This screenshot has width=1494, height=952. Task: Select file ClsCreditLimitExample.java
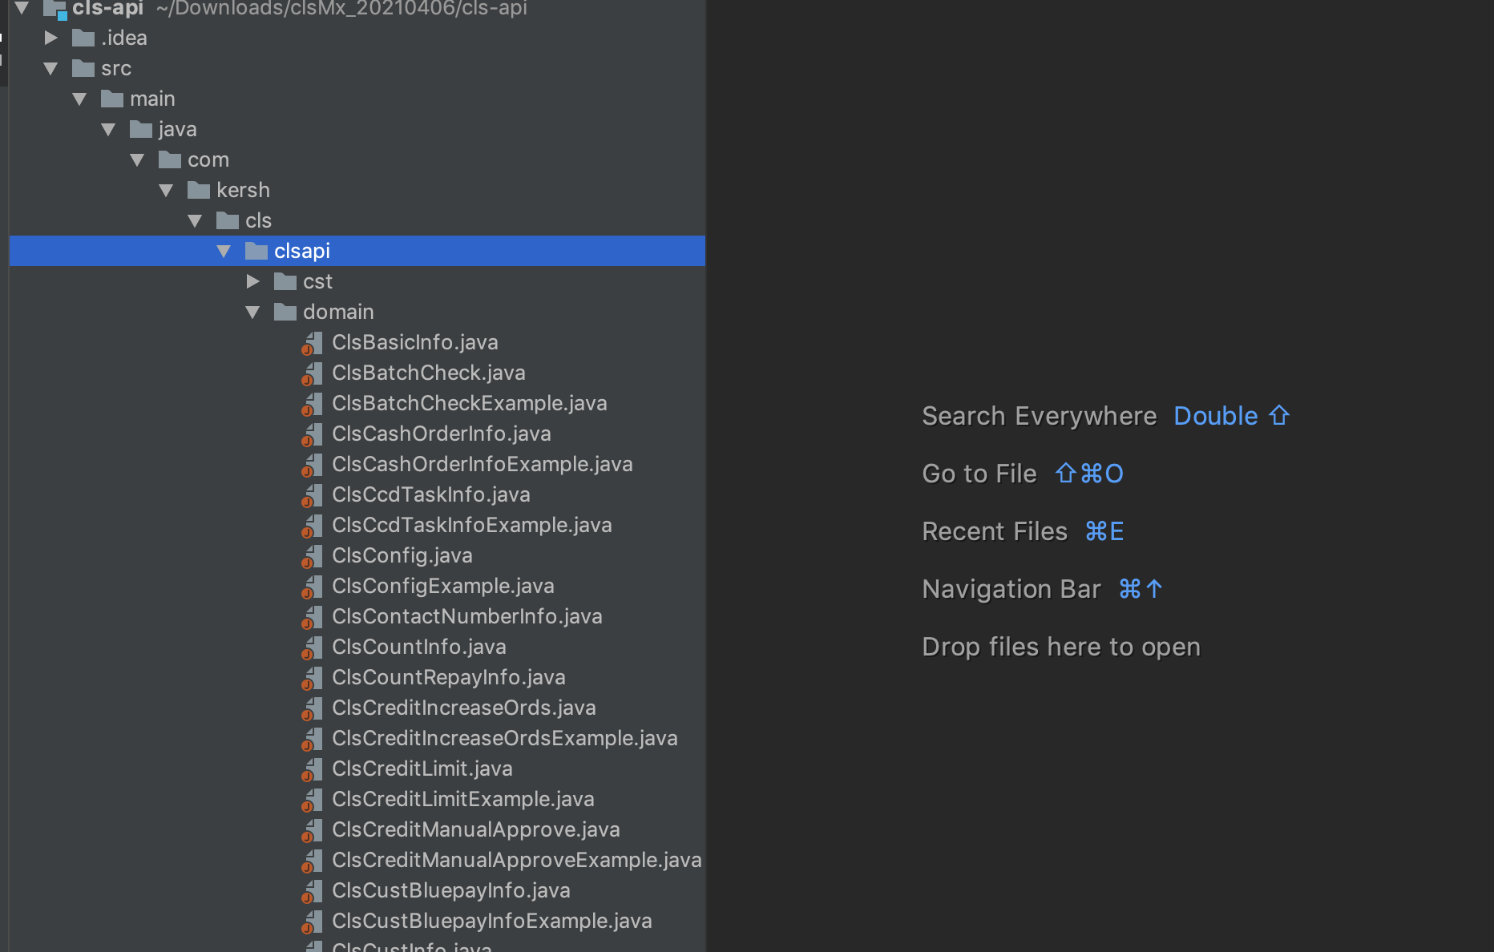tap(463, 799)
